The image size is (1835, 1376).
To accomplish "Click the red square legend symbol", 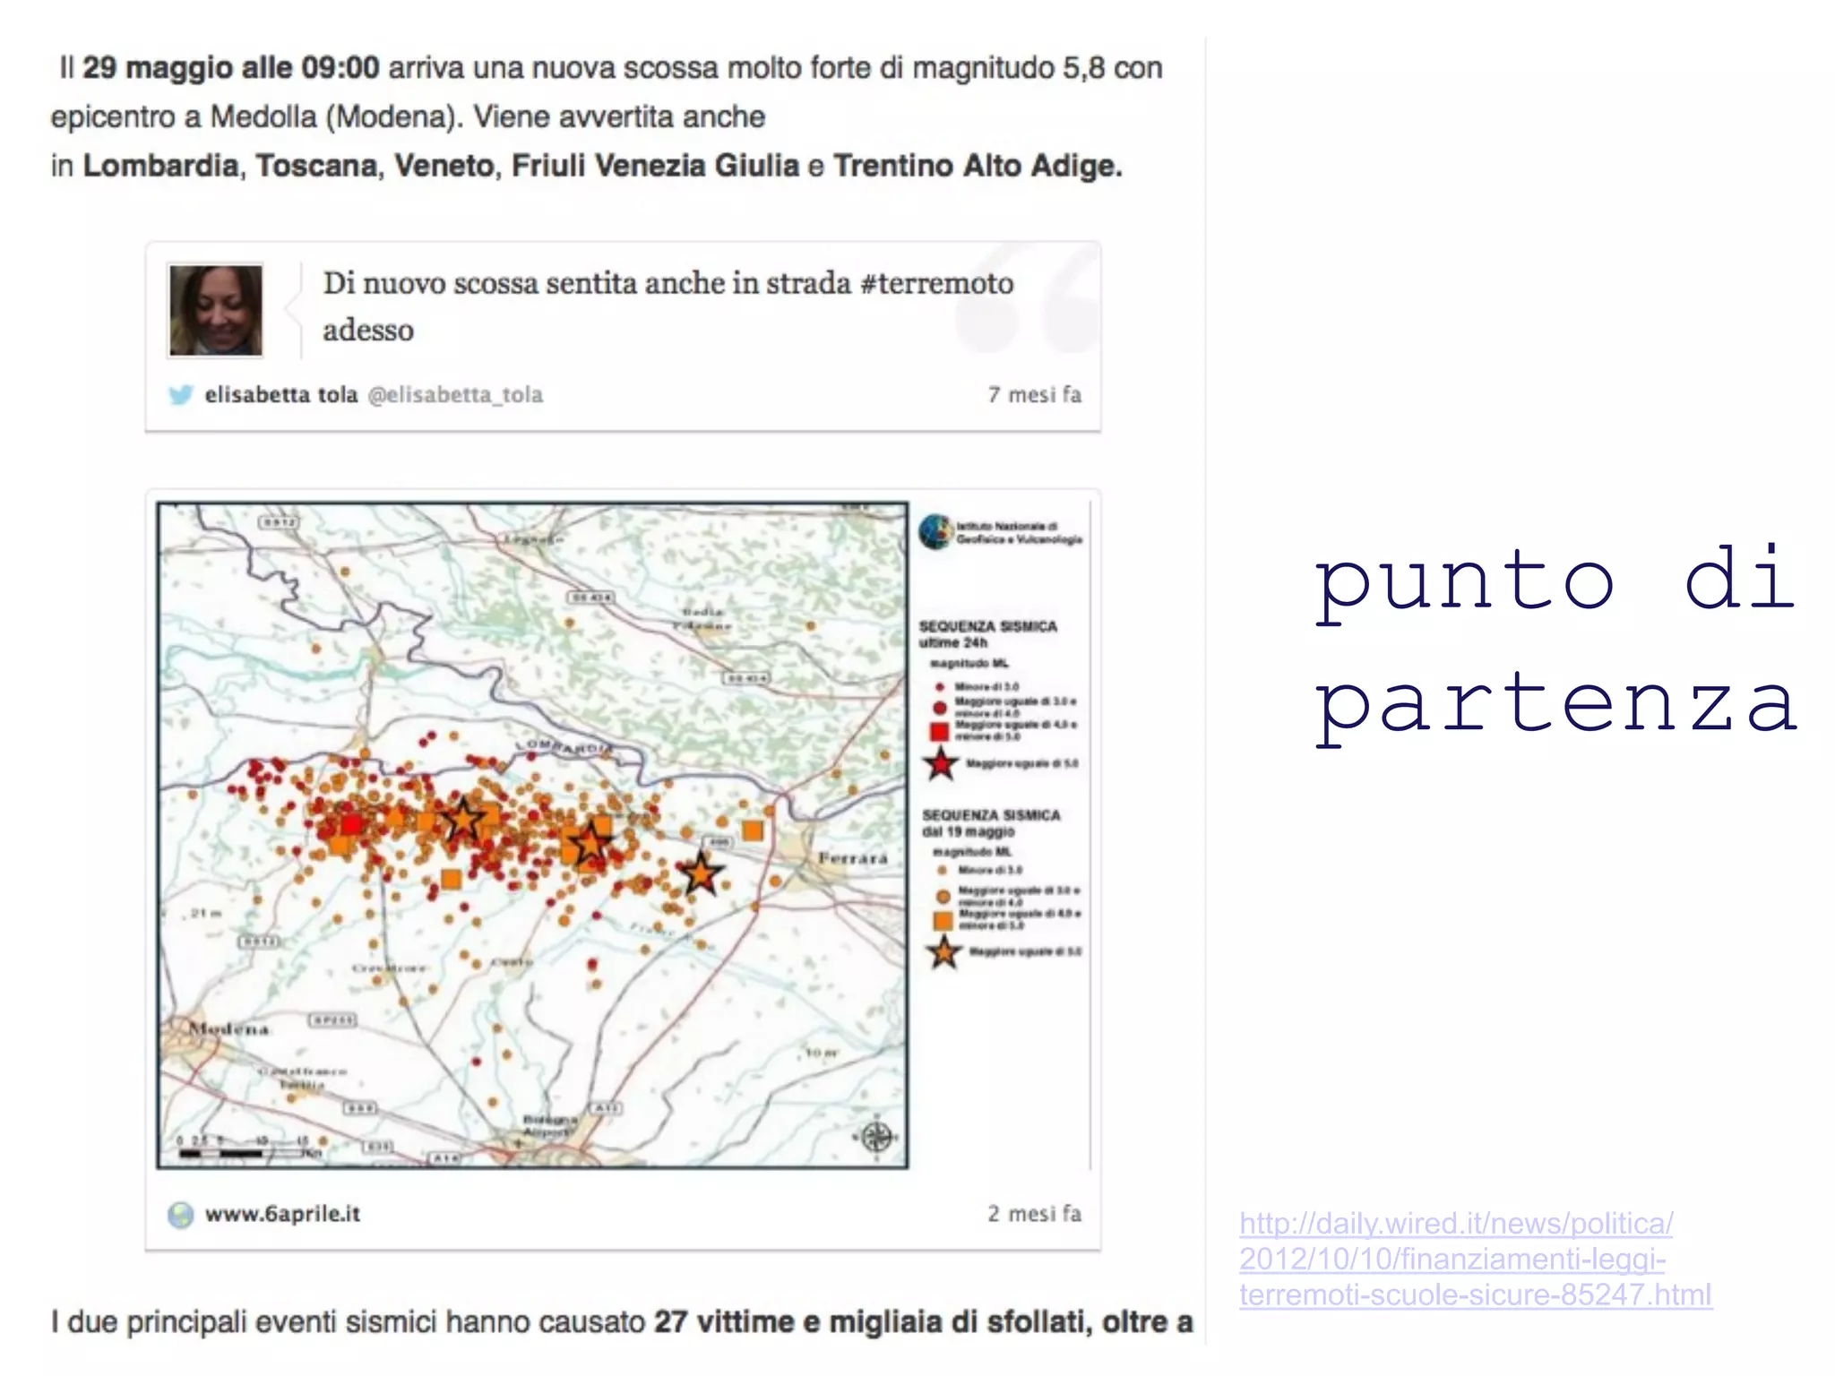I will pos(939,731).
